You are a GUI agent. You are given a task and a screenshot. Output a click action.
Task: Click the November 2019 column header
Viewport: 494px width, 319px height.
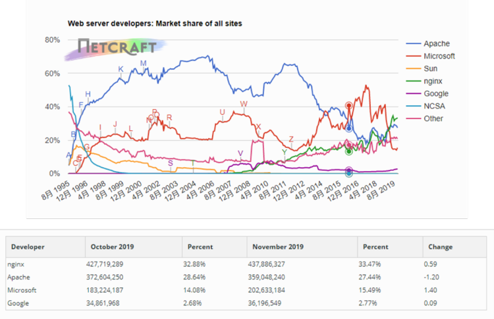[x=275, y=247]
